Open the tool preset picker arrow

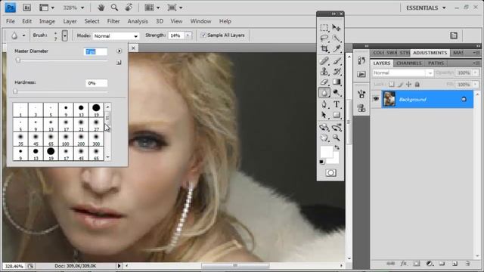tap(23, 36)
